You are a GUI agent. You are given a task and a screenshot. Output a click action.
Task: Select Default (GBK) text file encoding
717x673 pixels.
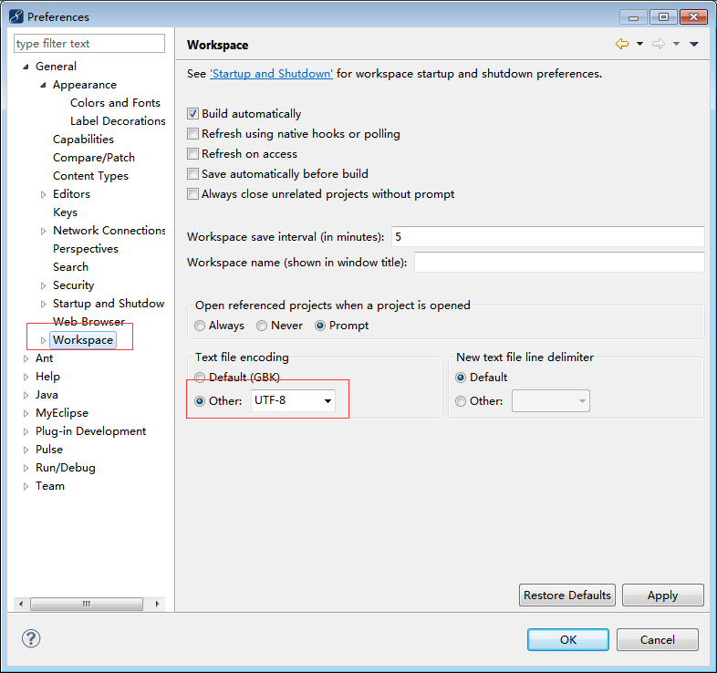tap(200, 378)
